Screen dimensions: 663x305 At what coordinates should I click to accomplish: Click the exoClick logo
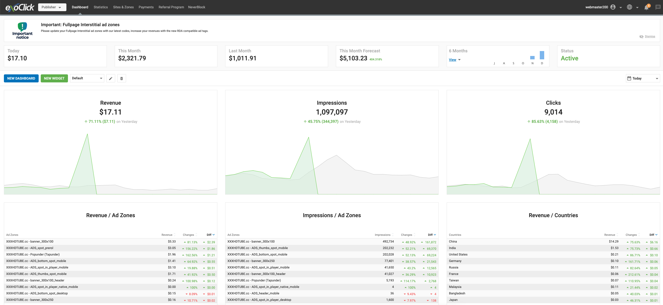point(20,8)
